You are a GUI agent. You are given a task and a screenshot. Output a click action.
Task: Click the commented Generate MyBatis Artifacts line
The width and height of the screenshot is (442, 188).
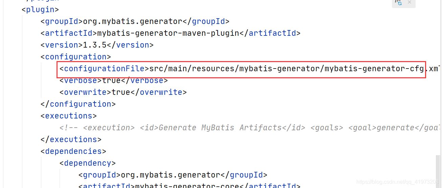250,128
